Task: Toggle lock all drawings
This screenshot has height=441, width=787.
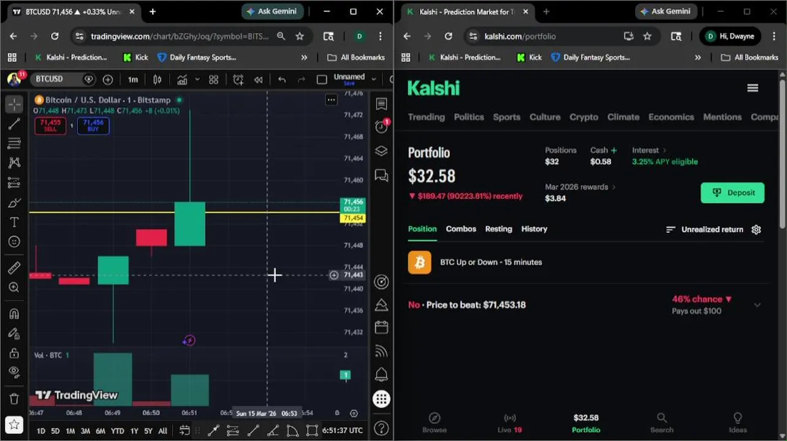Action: pos(14,353)
